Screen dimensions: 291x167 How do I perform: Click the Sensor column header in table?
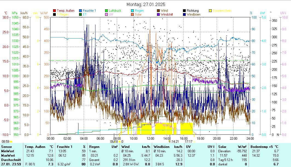[x=7, y=147]
